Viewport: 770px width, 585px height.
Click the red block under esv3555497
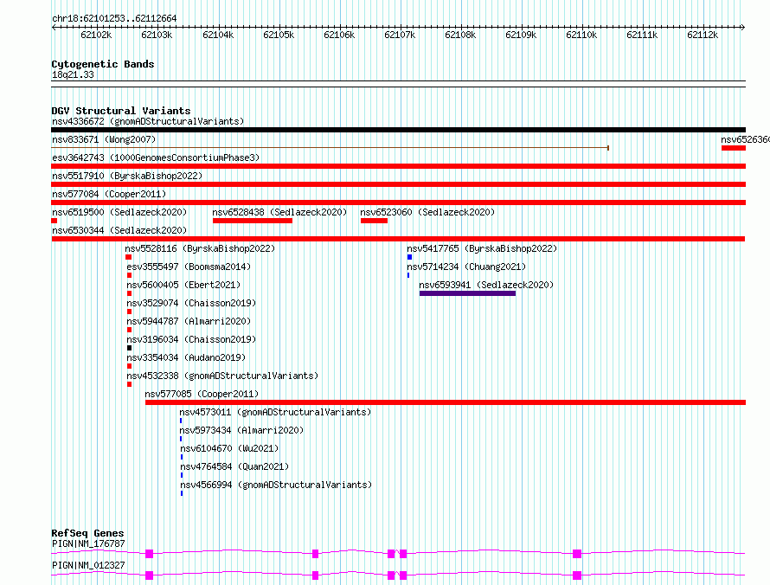pos(129,275)
